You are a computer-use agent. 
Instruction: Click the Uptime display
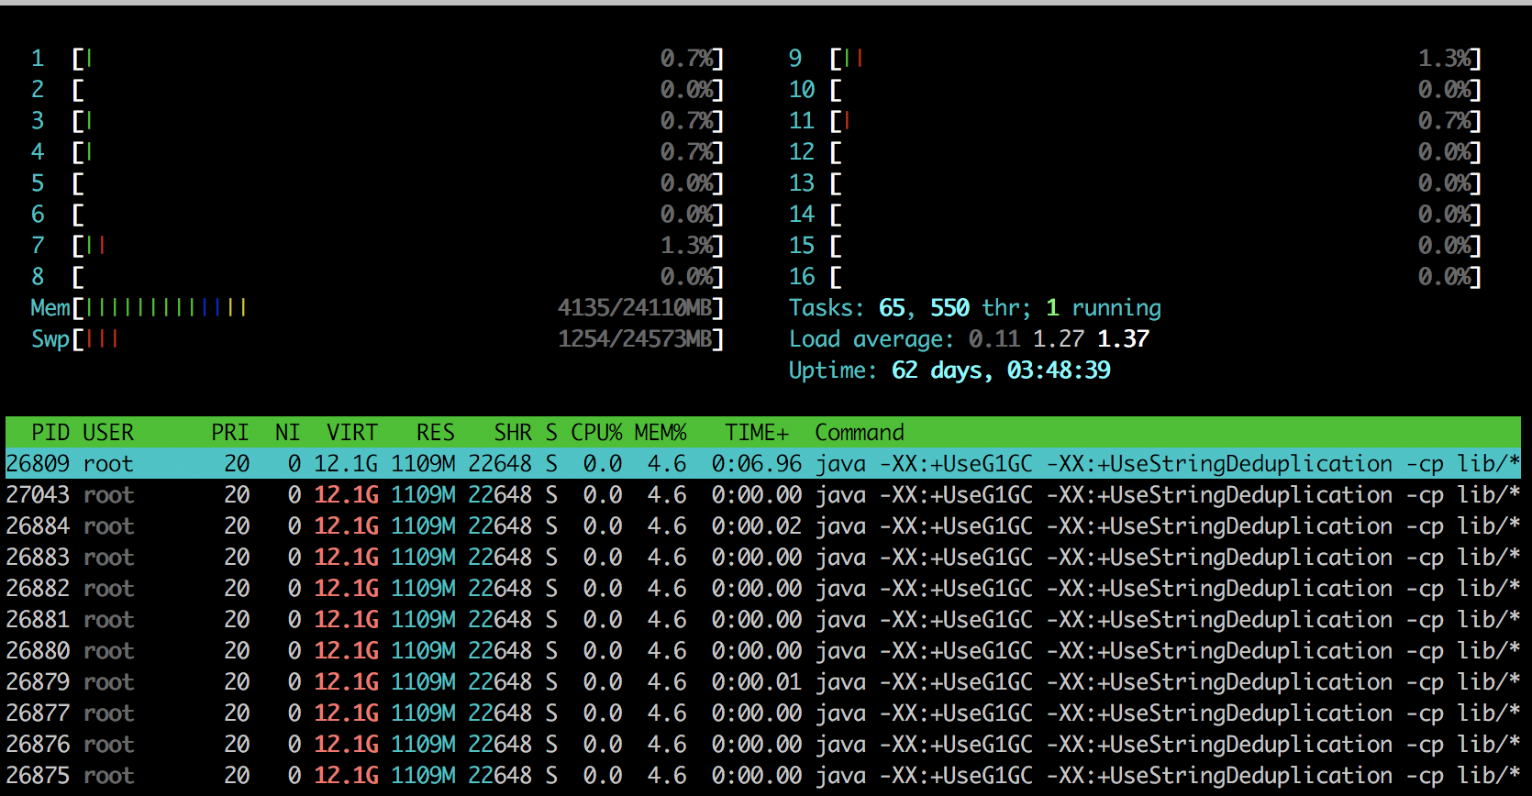pos(949,370)
